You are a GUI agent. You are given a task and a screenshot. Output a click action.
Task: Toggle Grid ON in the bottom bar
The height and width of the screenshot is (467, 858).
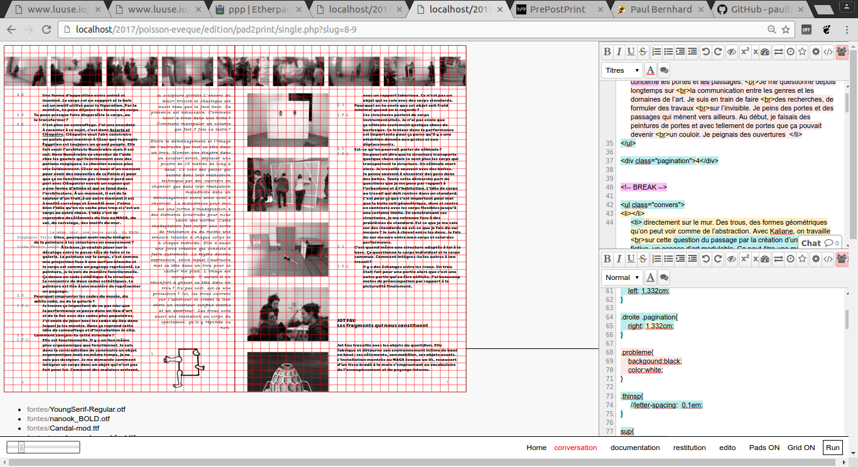[801, 448]
